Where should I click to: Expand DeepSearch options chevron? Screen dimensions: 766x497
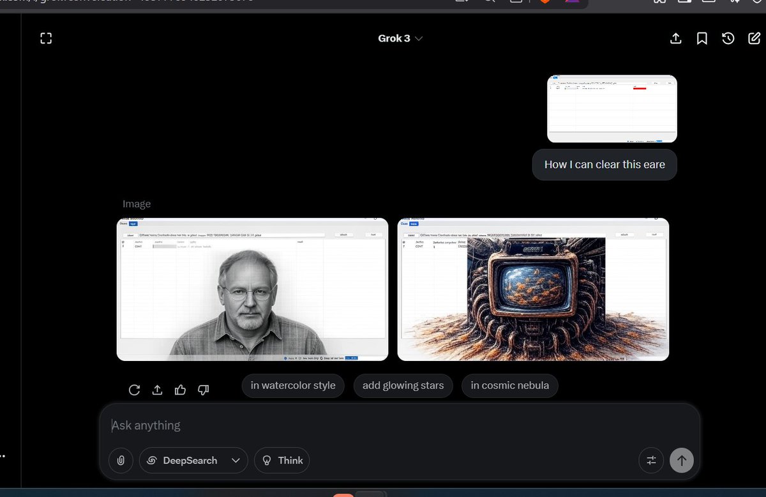click(x=236, y=460)
